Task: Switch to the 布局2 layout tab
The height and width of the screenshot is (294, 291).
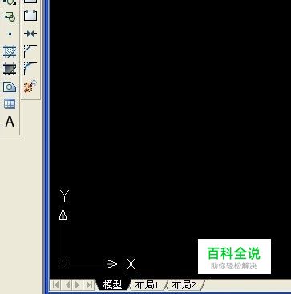Action: [x=184, y=285]
